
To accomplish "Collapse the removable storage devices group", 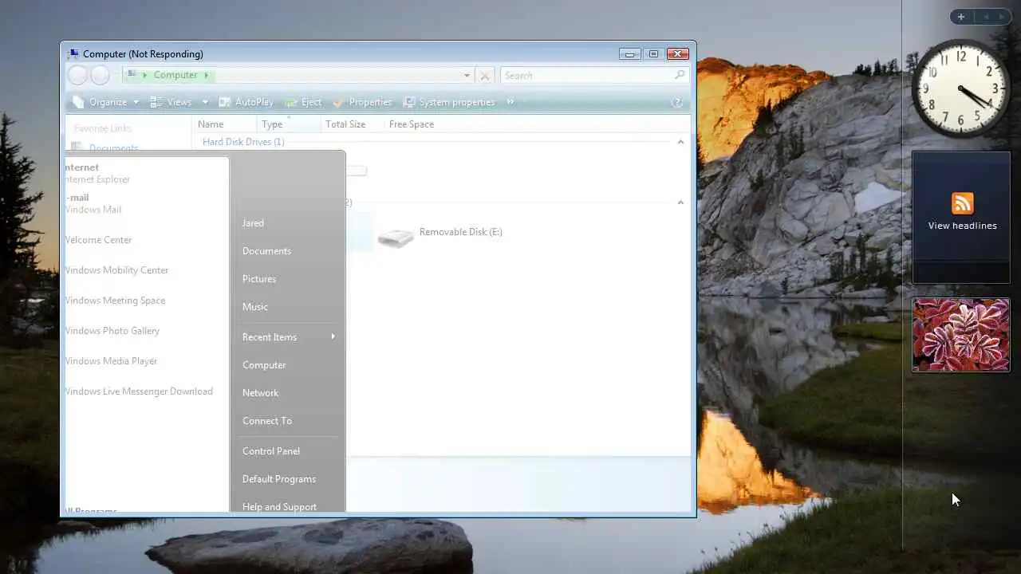I will 680,202.
